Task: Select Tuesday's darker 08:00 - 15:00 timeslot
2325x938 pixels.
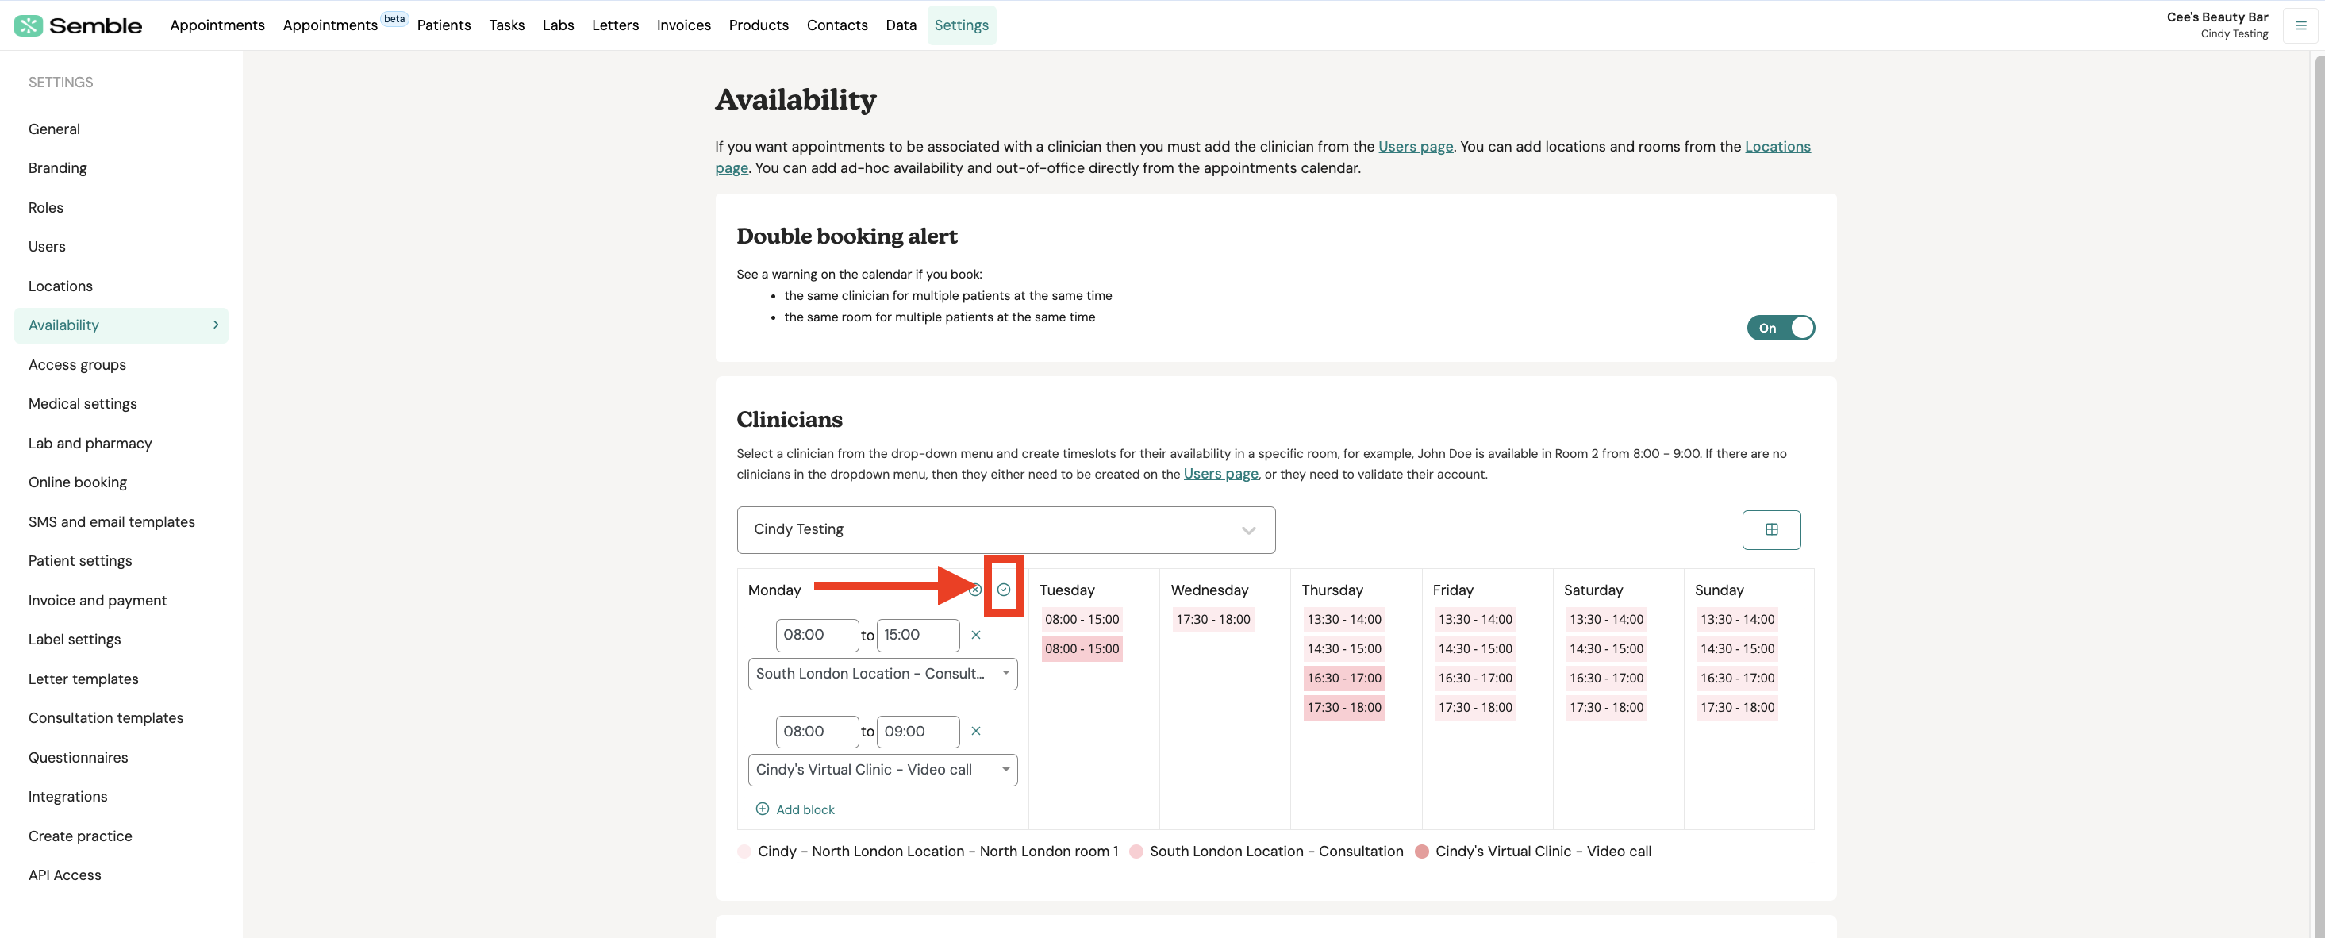Action: [x=1082, y=648]
